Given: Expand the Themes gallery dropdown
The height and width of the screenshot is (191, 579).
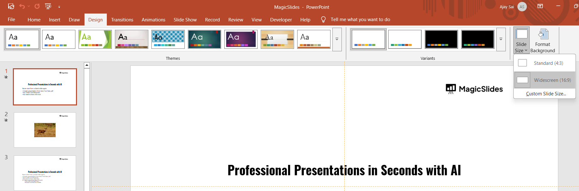Looking at the screenshot, I should [337, 39].
